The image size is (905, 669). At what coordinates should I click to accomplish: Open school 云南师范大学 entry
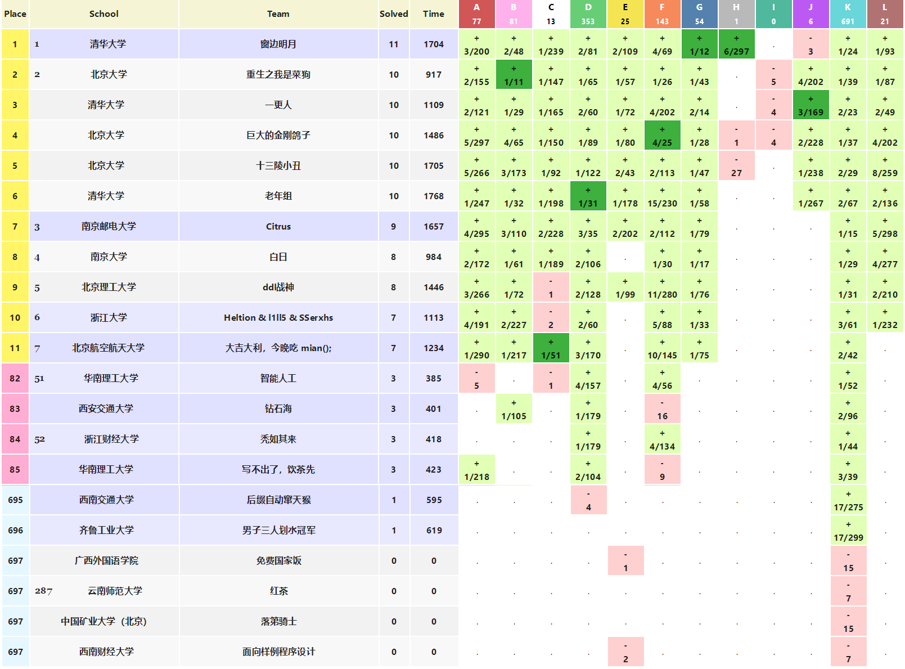click(115, 591)
